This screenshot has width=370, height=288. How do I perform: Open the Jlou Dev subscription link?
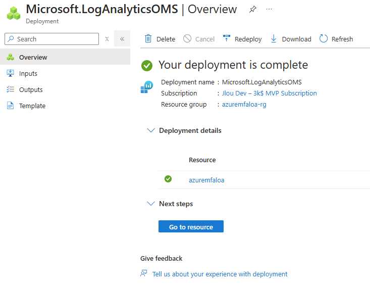(269, 93)
